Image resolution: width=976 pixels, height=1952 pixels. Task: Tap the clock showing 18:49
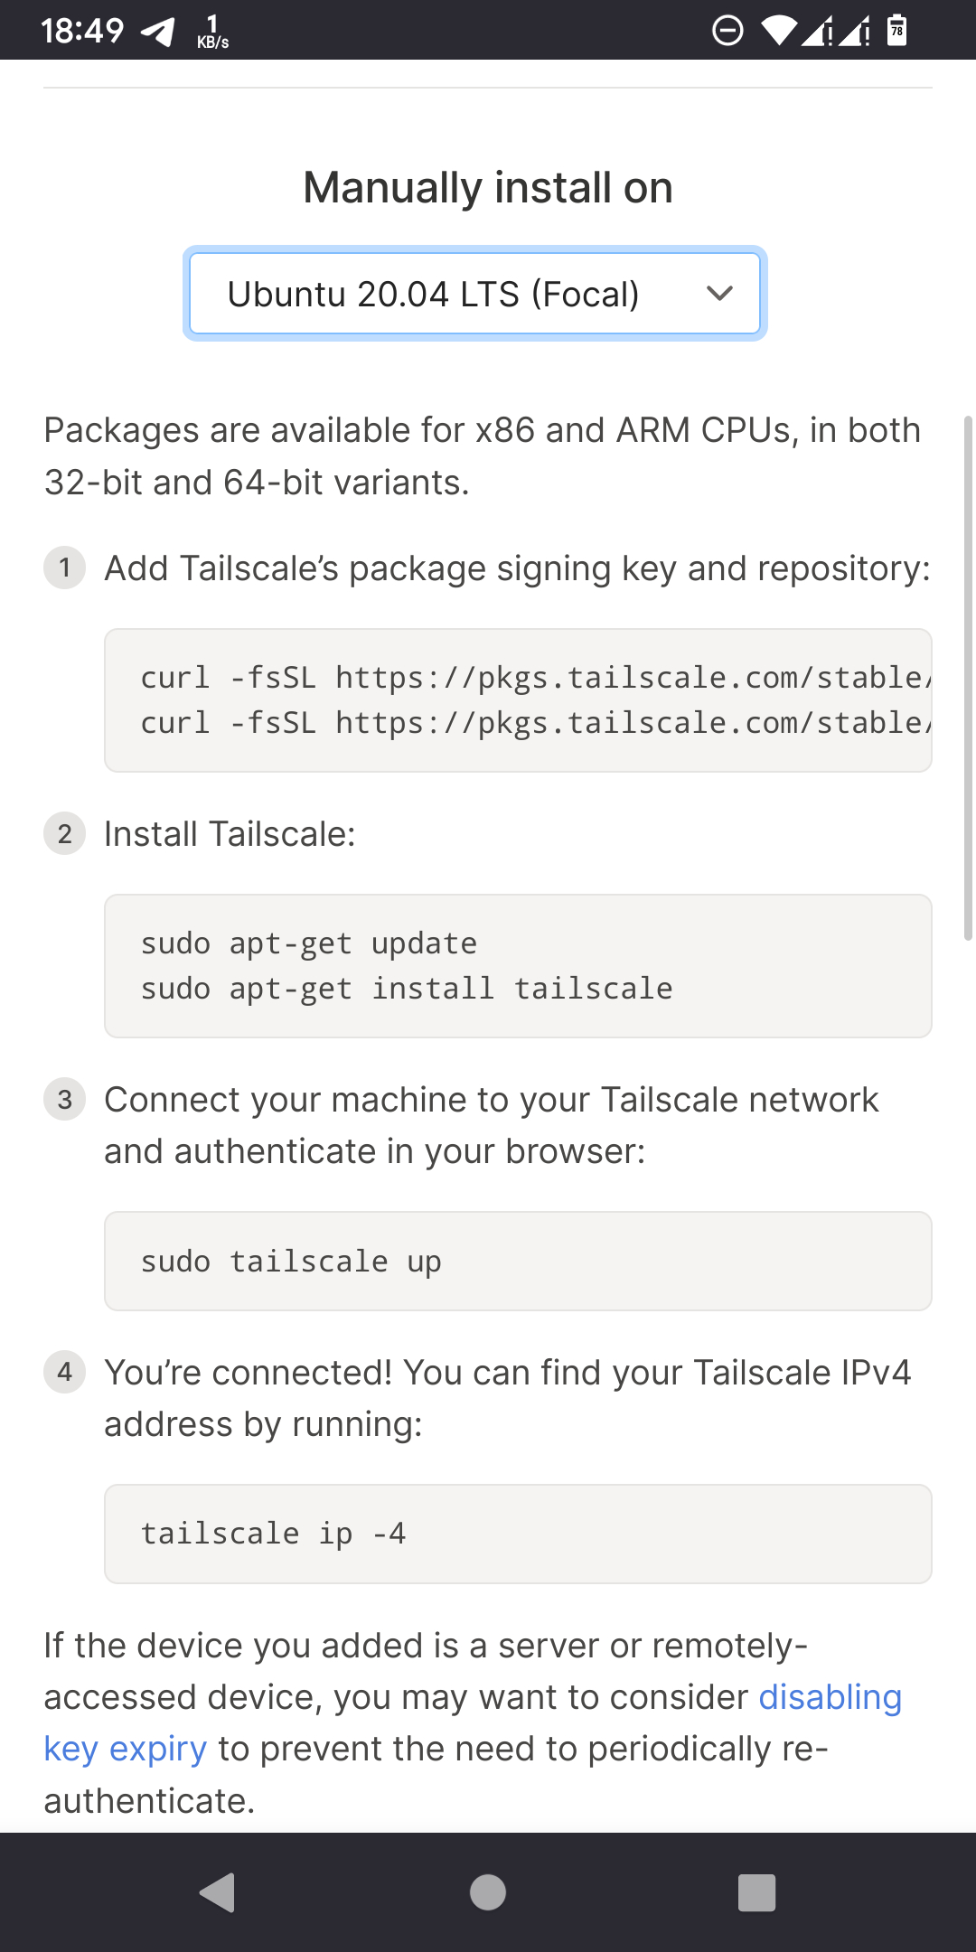(82, 32)
